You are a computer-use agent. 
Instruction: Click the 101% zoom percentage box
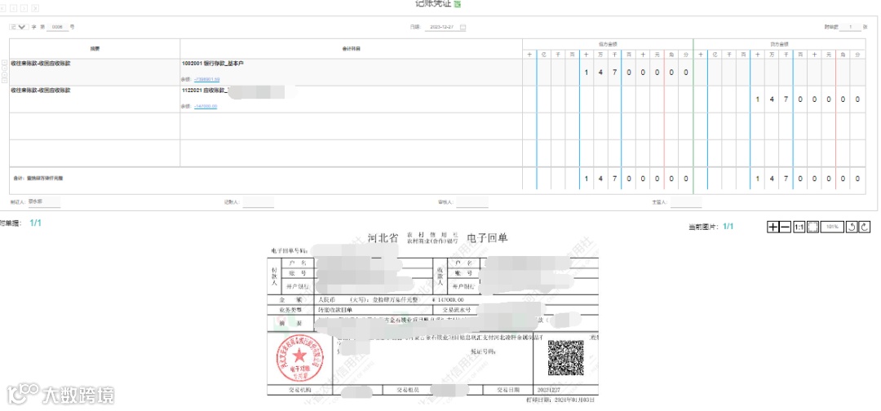click(x=832, y=227)
